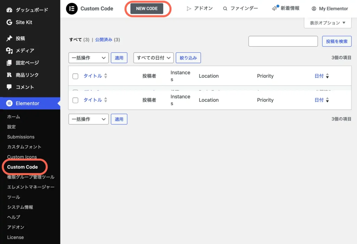Focus the post search input field
Viewport: 357px width, 244px height.
[283, 41]
